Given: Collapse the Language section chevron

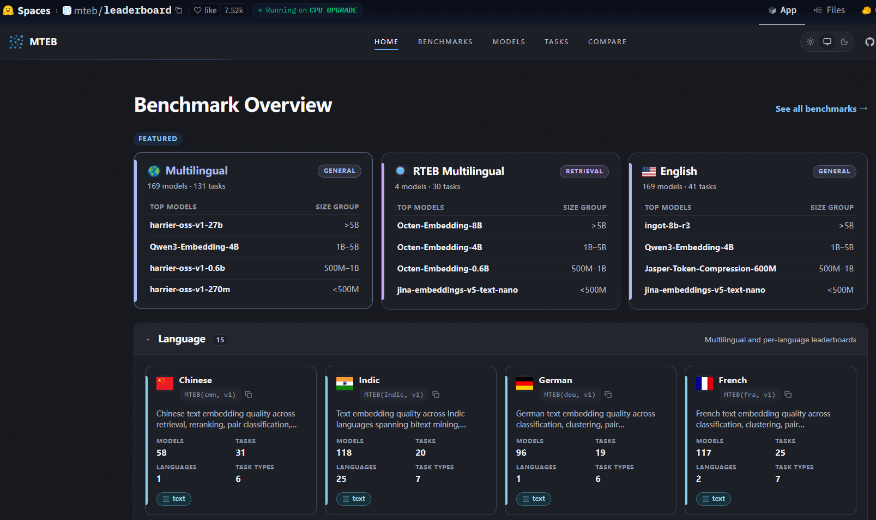Looking at the screenshot, I should coord(148,340).
